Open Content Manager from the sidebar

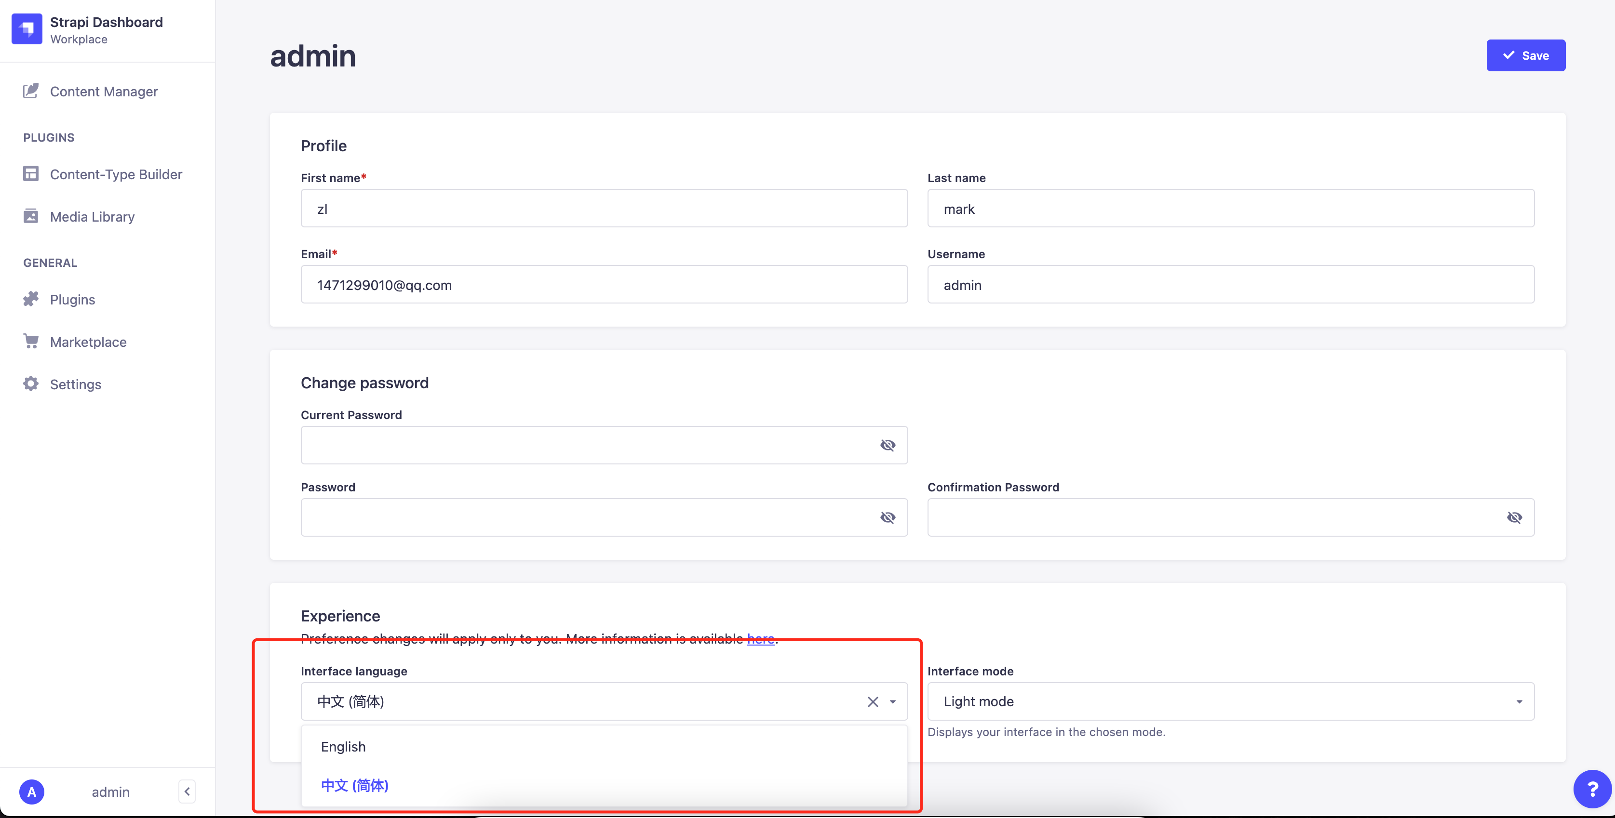[104, 92]
